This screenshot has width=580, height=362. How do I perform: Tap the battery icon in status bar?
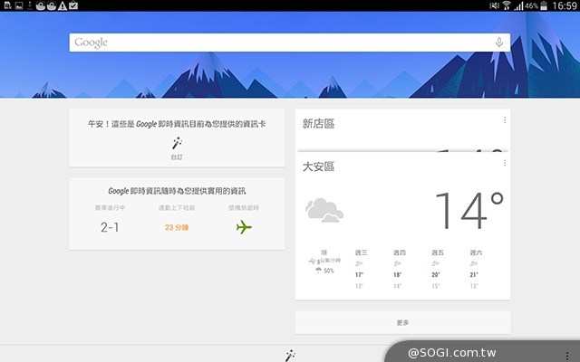pos(544,5)
